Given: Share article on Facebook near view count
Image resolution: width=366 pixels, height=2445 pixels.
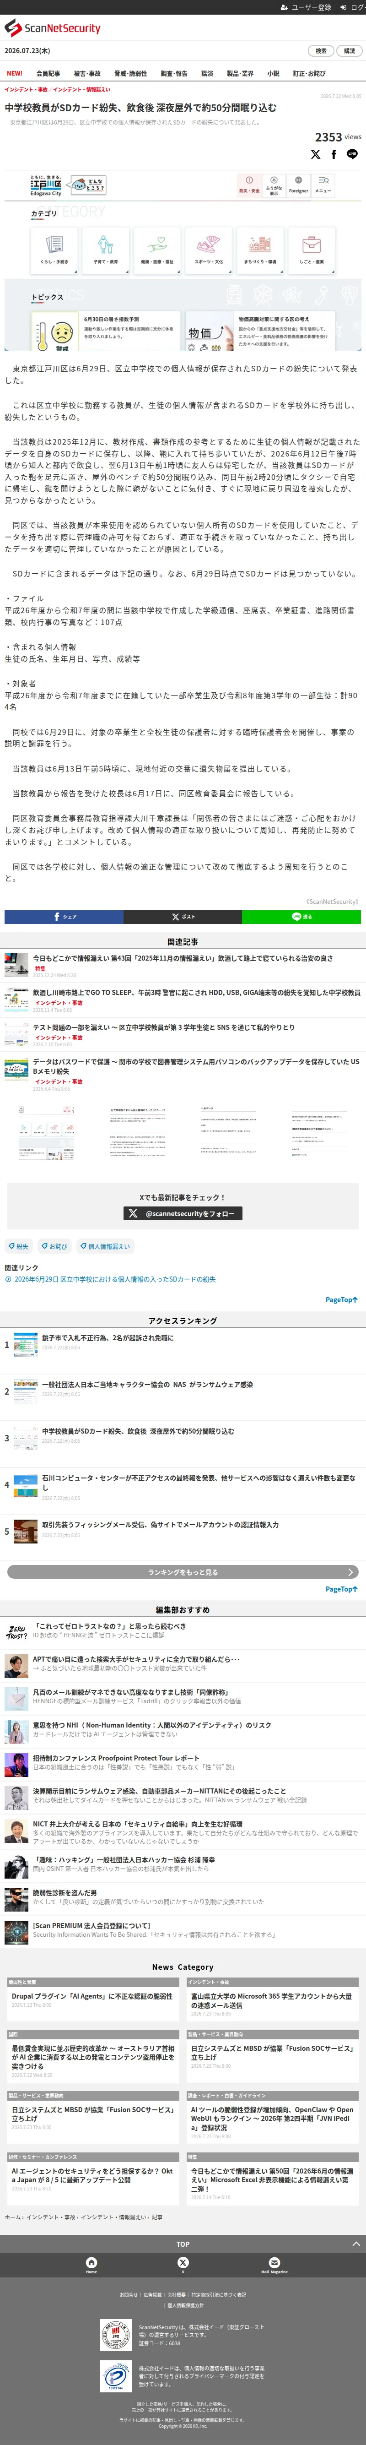Looking at the screenshot, I should pos(334,154).
